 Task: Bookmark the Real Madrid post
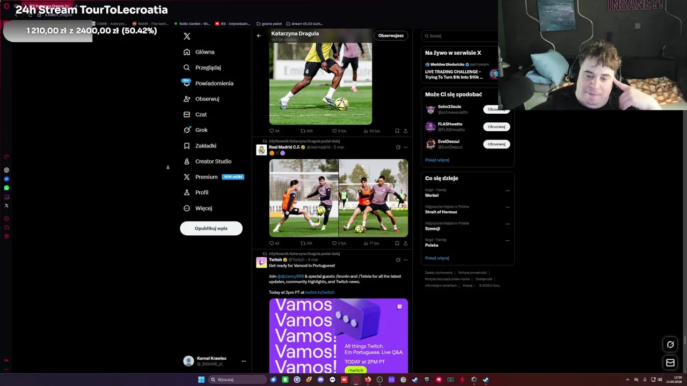click(x=397, y=243)
